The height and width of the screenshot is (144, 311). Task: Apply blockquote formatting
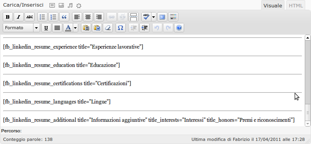pyautogui.click(x=64, y=17)
